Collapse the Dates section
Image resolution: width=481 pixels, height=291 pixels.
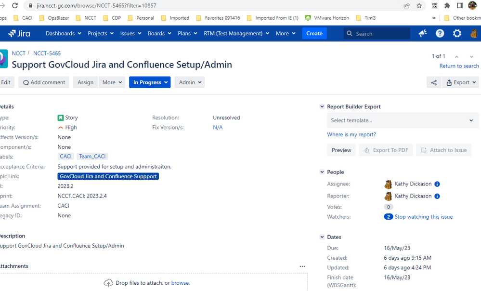pos(322,237)
